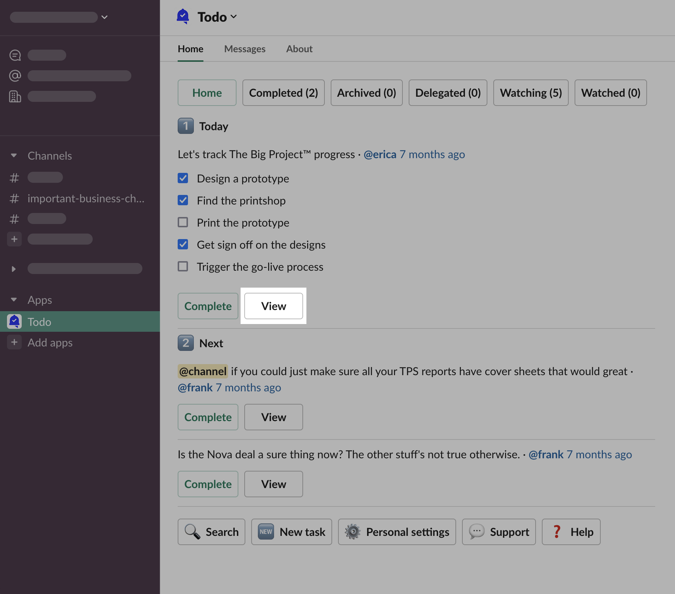Click the plus icon beside Add apps
Screen dimensions: 675x594
14,342
